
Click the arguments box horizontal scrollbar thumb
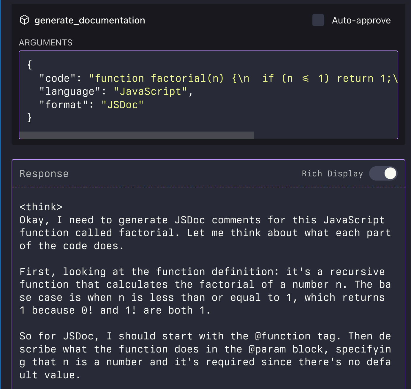[x=137, y=135]
